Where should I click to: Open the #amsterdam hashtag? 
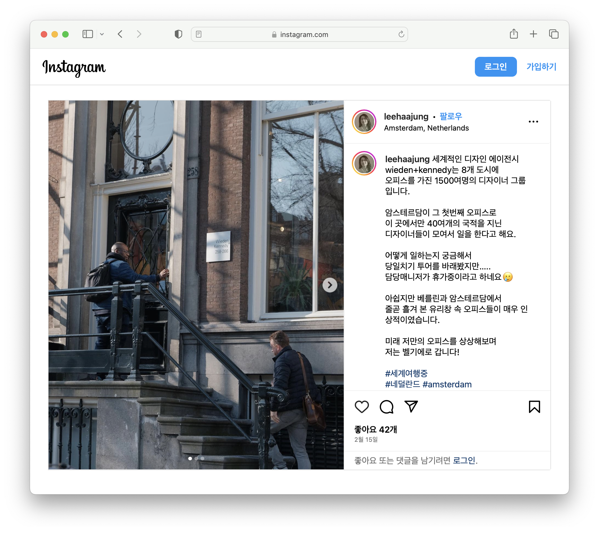click(447, 384)
